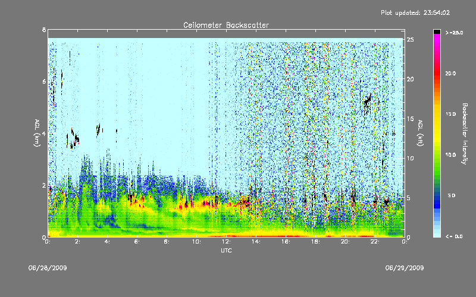Viewport: 476px width, 297px height.
Task: Click the colorbar "15.0" label
Action: click(450, 114)
